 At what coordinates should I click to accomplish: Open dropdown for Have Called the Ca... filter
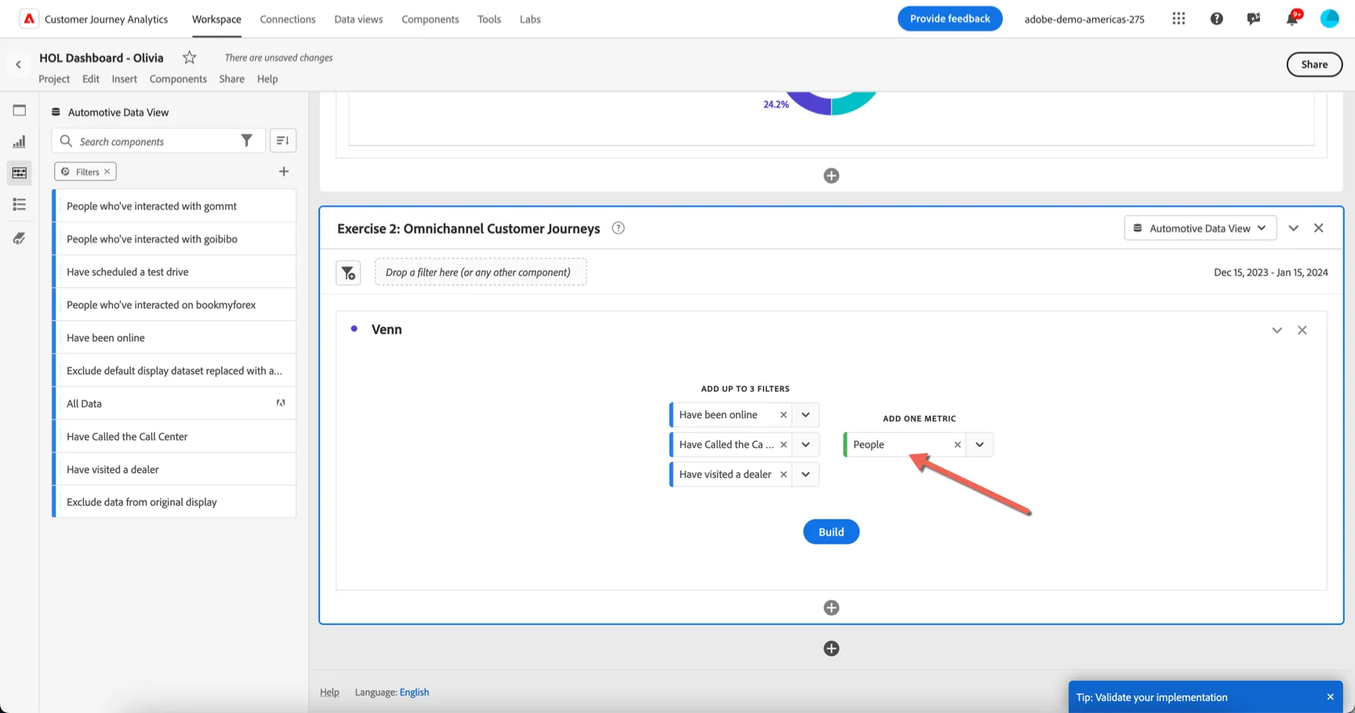805,445
